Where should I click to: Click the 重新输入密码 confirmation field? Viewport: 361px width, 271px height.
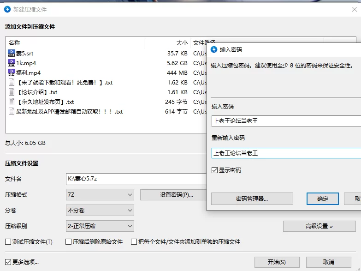[286, 153]
